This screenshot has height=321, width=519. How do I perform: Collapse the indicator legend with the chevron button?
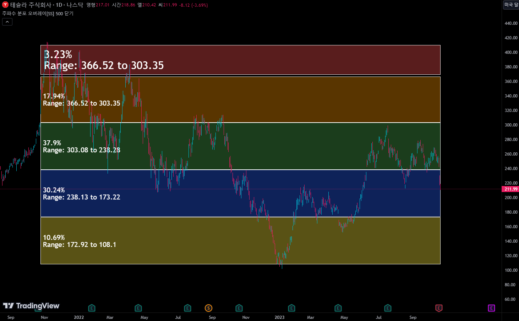coord(7,22)
